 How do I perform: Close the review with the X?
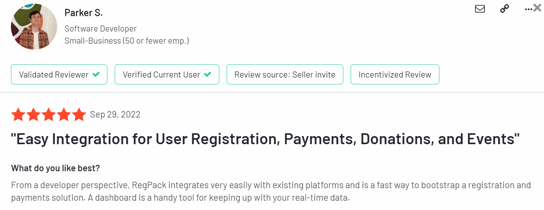[x=538, y=7]
